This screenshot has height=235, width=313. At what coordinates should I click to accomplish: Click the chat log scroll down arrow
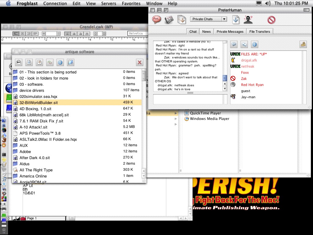pos(225,88)
